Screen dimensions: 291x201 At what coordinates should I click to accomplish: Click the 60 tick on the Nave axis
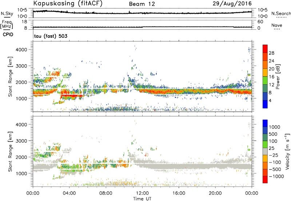(x=260, y=22)
